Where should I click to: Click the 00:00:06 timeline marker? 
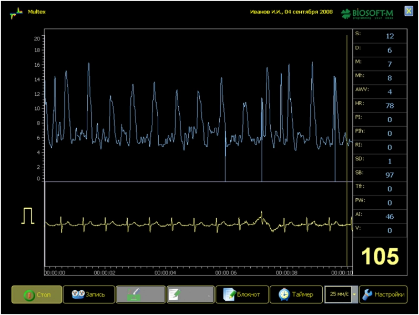[x=226, y=272]
